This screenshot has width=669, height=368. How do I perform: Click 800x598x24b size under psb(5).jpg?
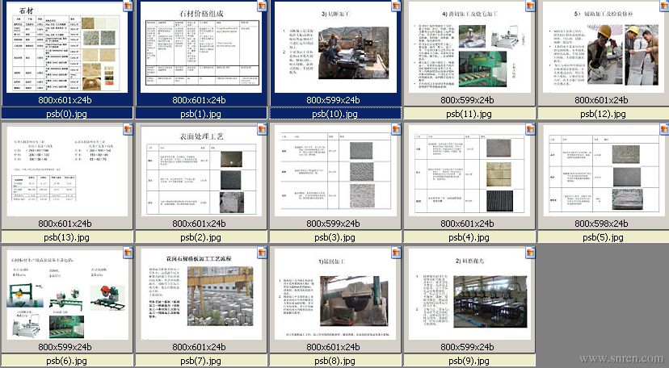[601, 224]
